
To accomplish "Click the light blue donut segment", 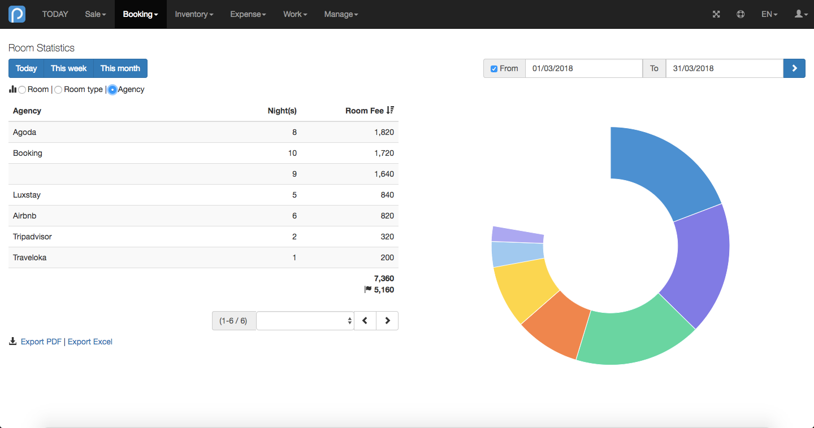I will tap(517, 254).
